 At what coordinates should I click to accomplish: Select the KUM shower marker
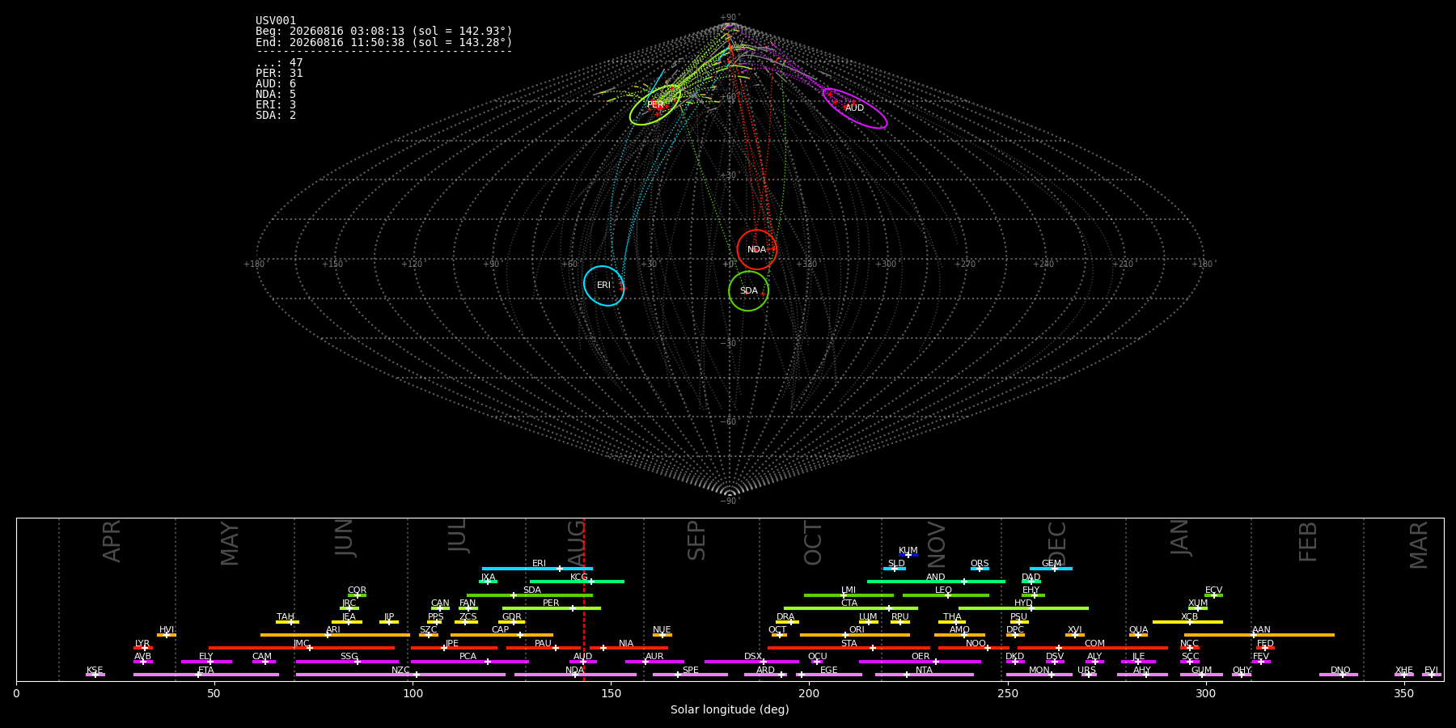pos(908,555)
